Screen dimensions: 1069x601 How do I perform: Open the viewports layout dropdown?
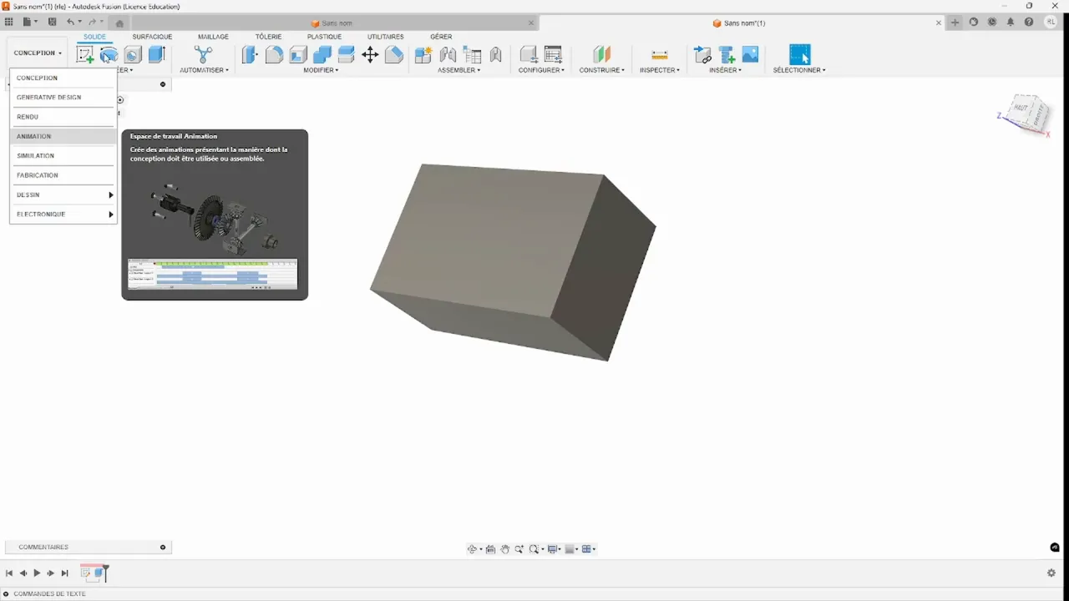click(589, 549)
